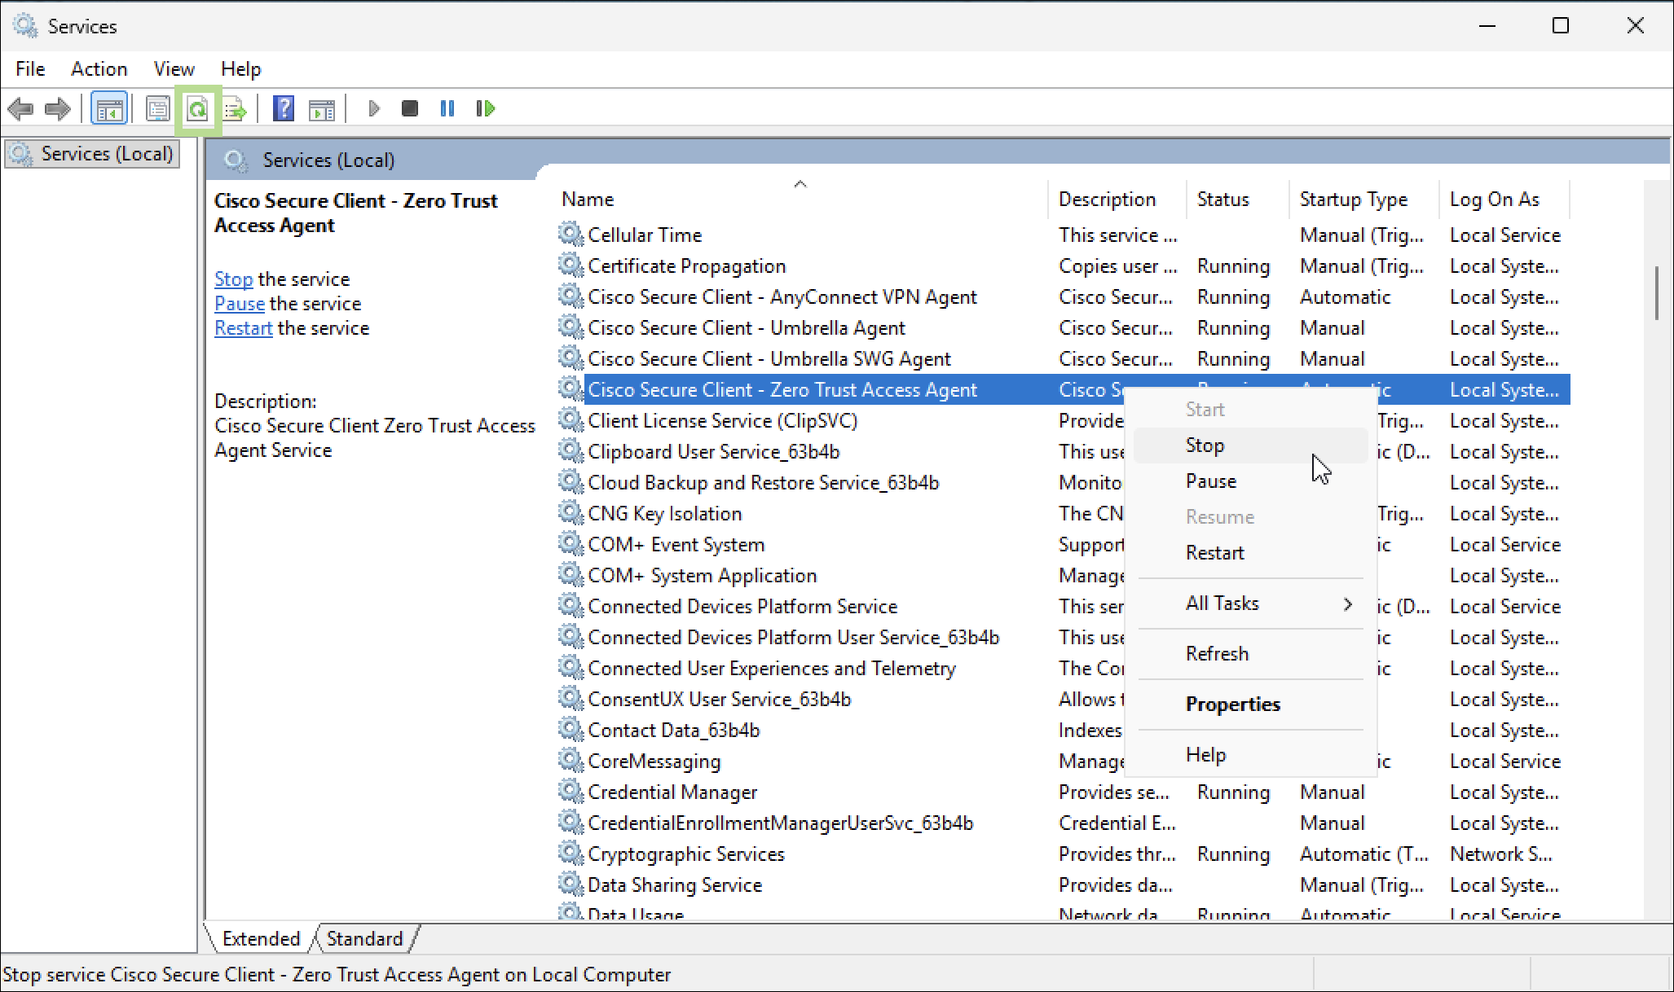Choose Restart in the context menu

pyautogui.click(x=1250, y=553)
